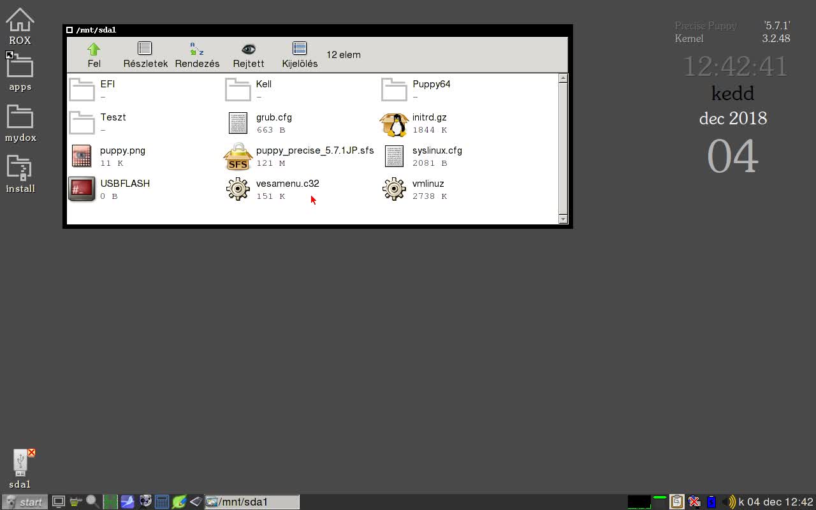
Task: Open the Teszt folder
Action: 82,122
